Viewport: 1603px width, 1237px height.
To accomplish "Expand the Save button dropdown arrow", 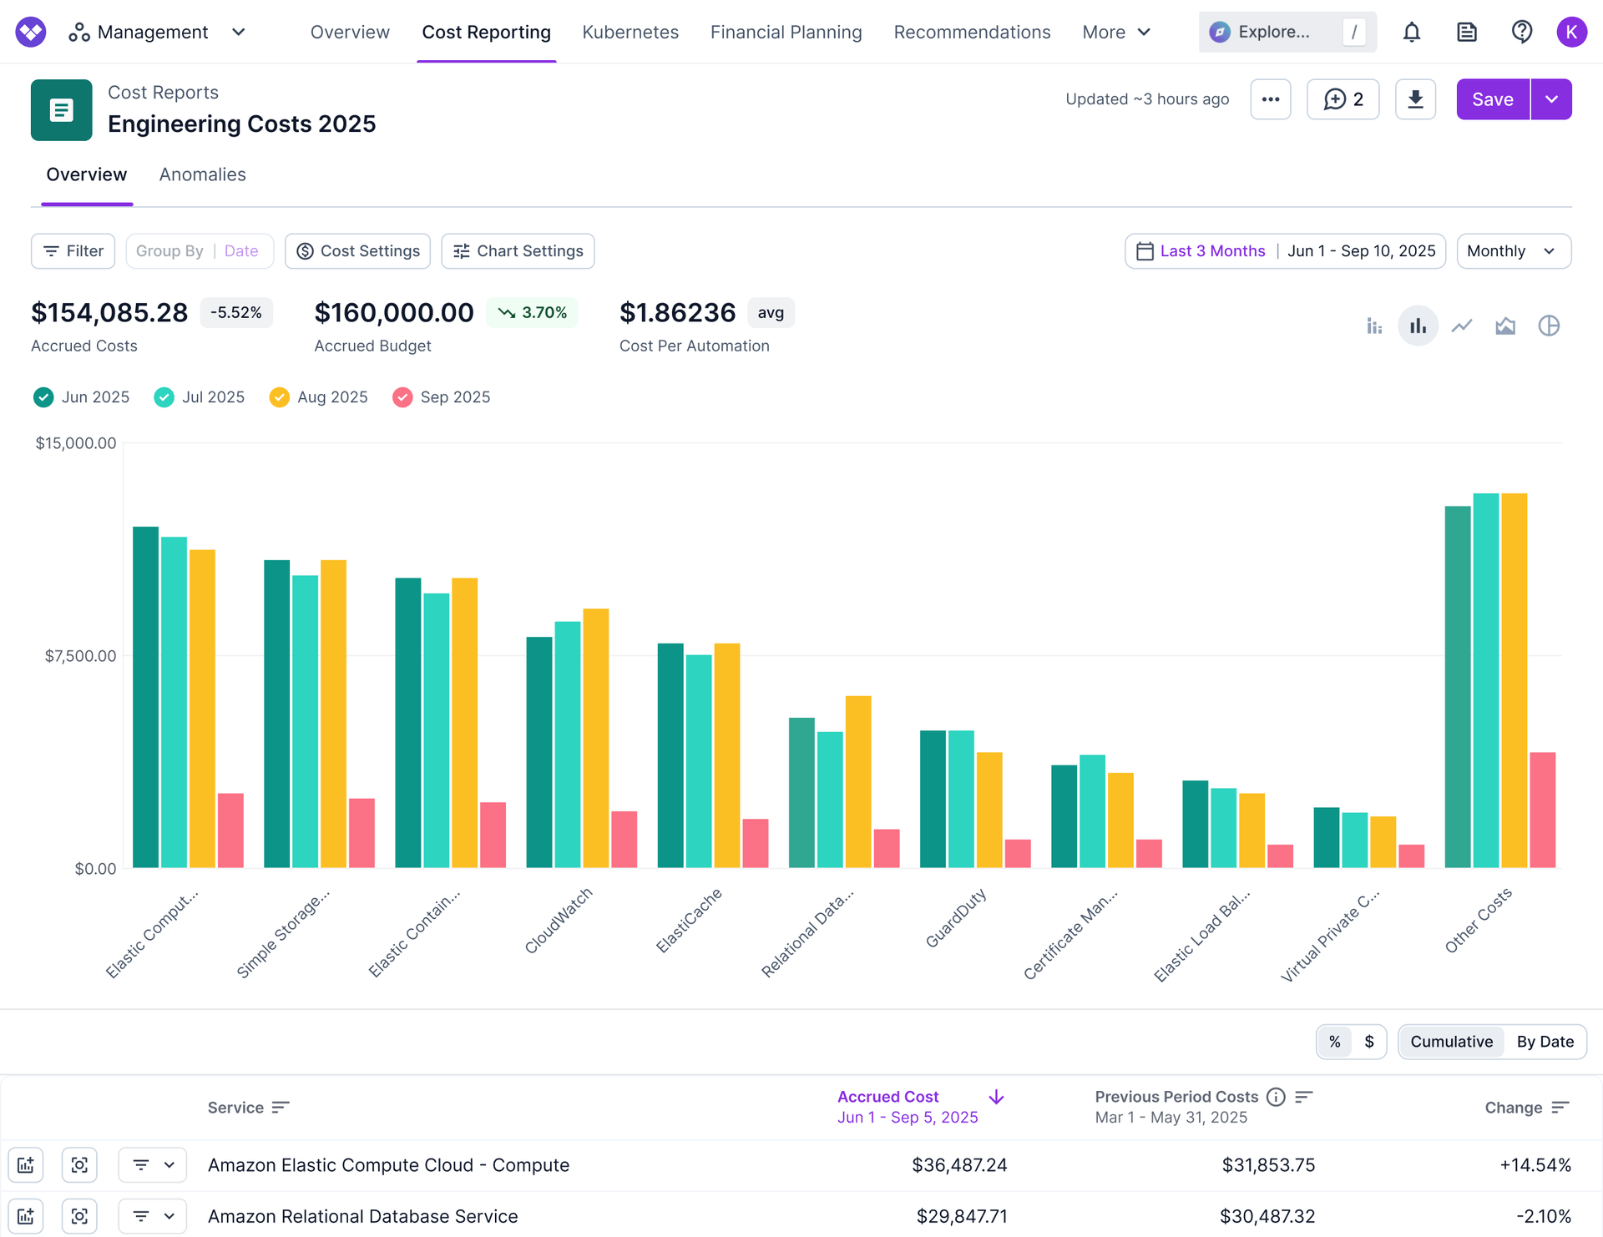I will [1551, 99].
